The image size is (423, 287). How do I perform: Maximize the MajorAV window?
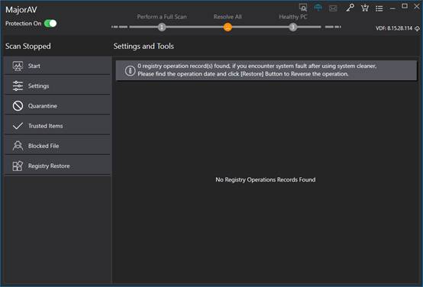click(x=405, y=6)
